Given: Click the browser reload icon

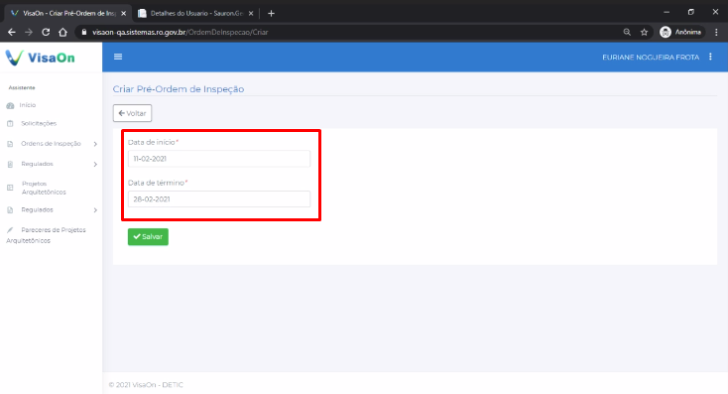Looking at the screenshot, I should click(46, 32).
